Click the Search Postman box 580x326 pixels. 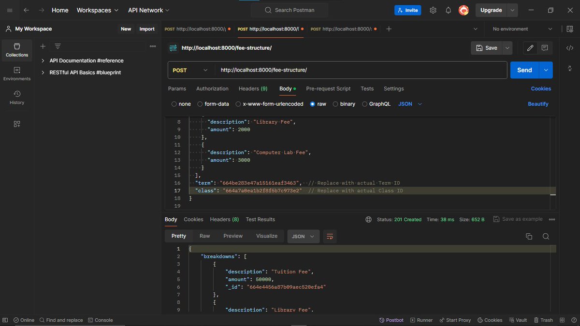(289, 10)
